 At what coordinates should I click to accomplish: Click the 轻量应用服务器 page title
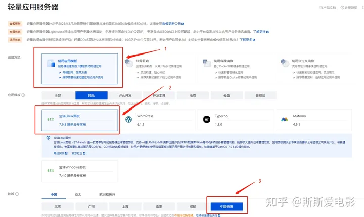coord(33,7)
